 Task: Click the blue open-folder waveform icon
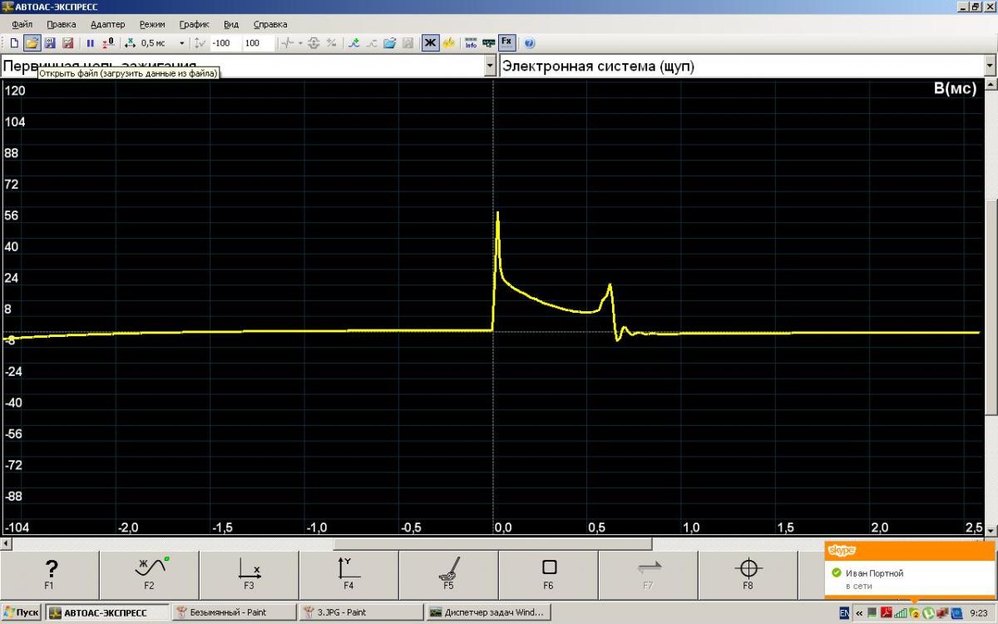pyautogui.click(x=389, y=42)
